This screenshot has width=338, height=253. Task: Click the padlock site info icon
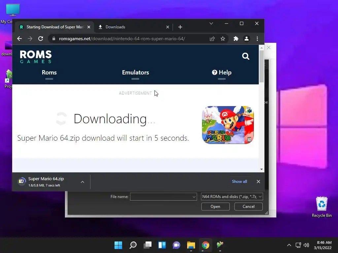click(54, 39)
